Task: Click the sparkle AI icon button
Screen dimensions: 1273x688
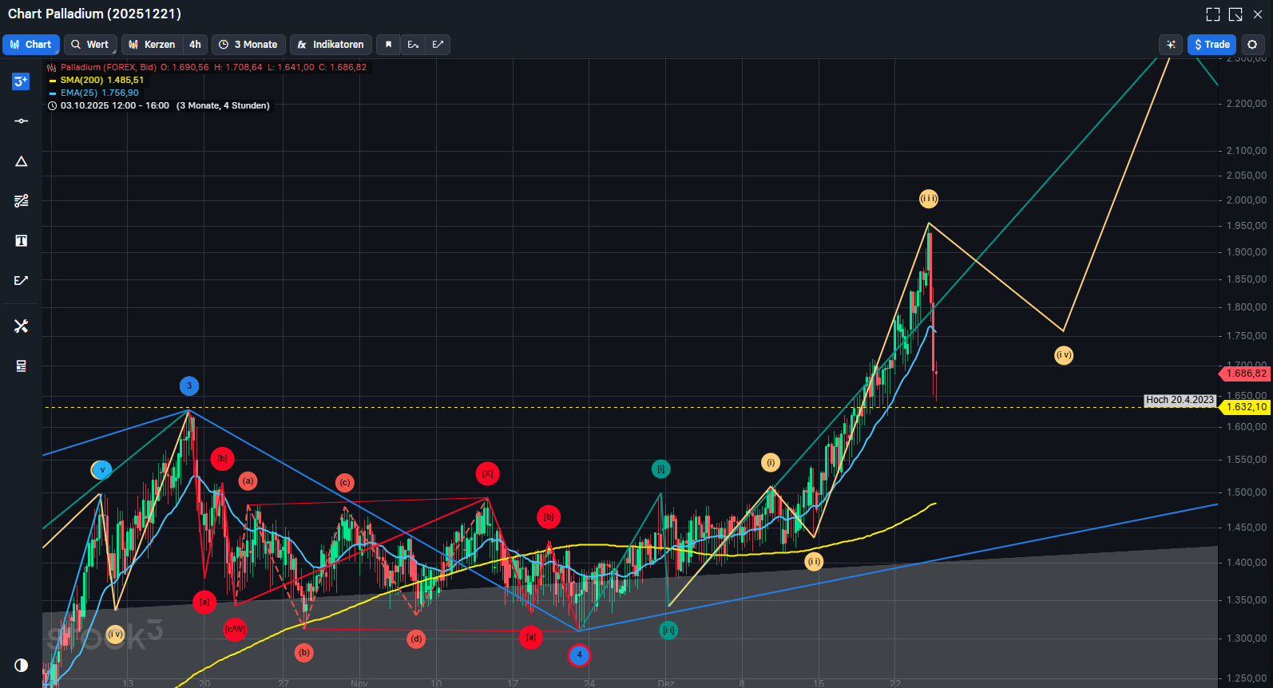Action: click(1171, 45)
